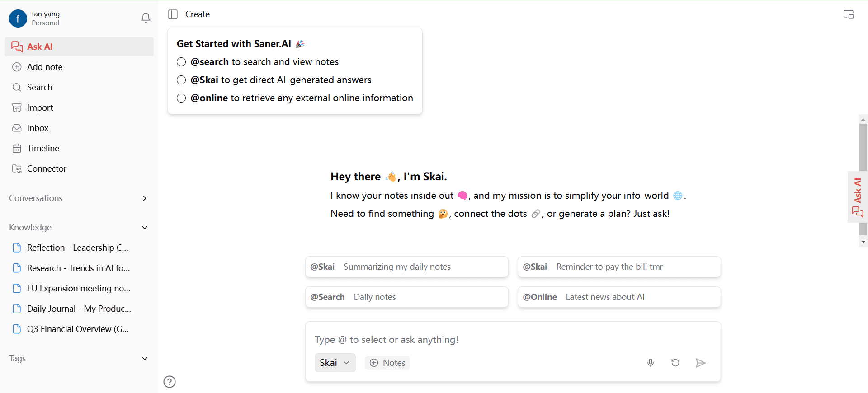The height and width of the screenshot is (393, 868).
Task: Select the @Skai radio option
Action: 181,80
